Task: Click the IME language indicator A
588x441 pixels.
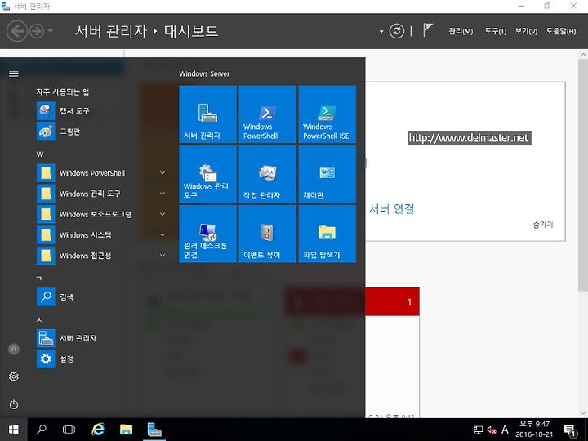Action: (x=505, y=430)
